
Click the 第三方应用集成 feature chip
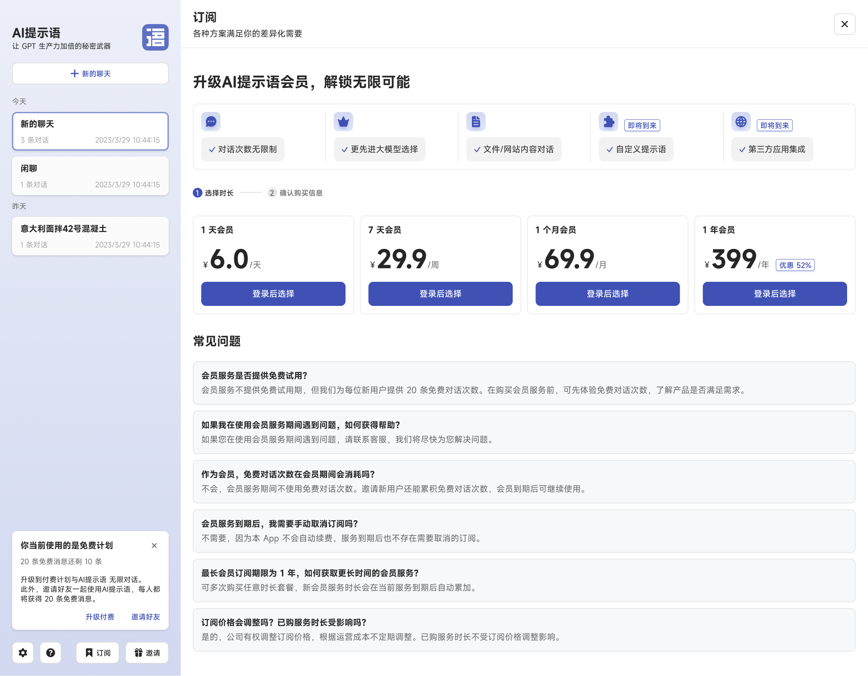click(x=772, y=149)
